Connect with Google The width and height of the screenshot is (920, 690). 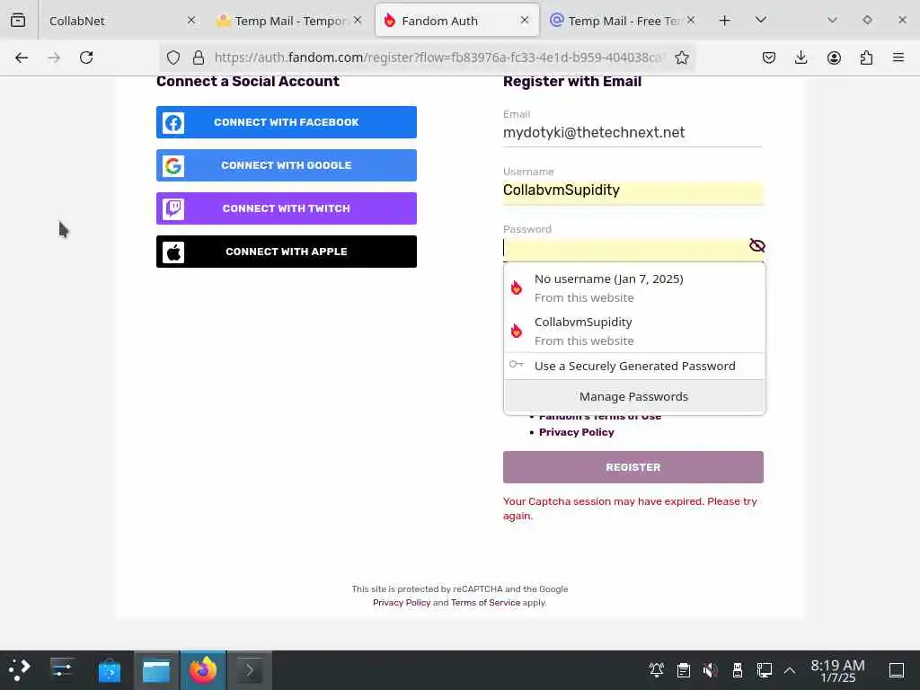(x=287, y=165)
